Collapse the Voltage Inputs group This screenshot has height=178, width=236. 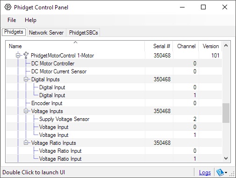click(x=26, y=111)
